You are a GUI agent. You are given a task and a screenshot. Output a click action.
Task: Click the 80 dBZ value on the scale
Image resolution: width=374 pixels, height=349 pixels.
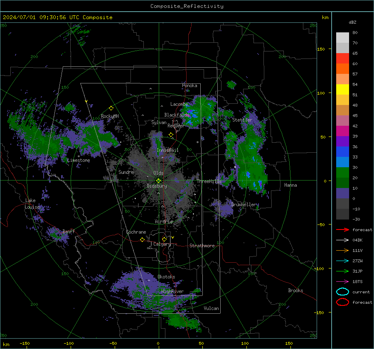click(x=355, y=32)
